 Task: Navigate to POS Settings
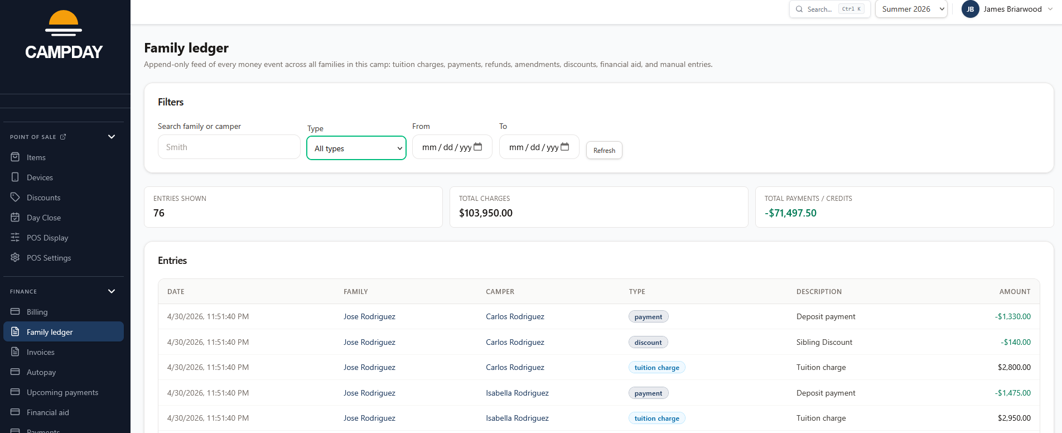pos(64,258)
